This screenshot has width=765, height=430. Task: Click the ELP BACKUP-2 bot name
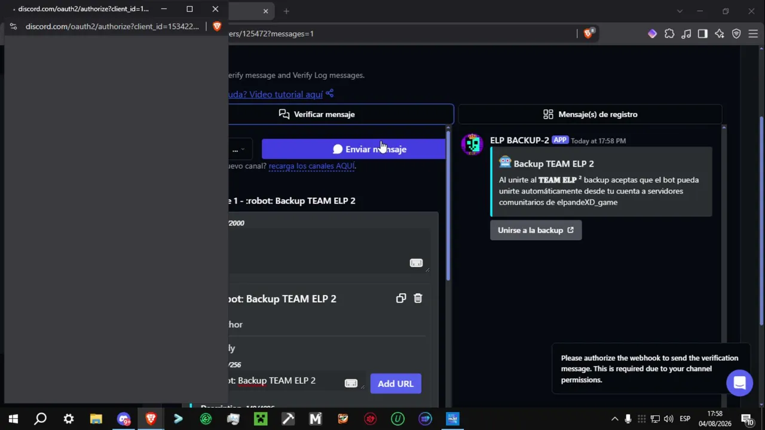(x=519, y=140)
